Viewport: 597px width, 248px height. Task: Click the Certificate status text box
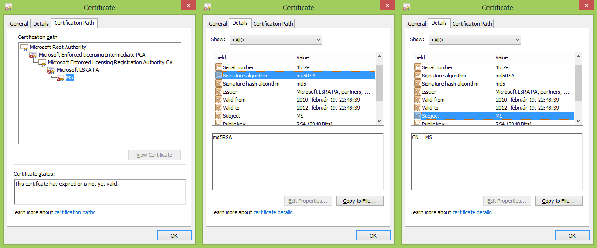(100, 191)
